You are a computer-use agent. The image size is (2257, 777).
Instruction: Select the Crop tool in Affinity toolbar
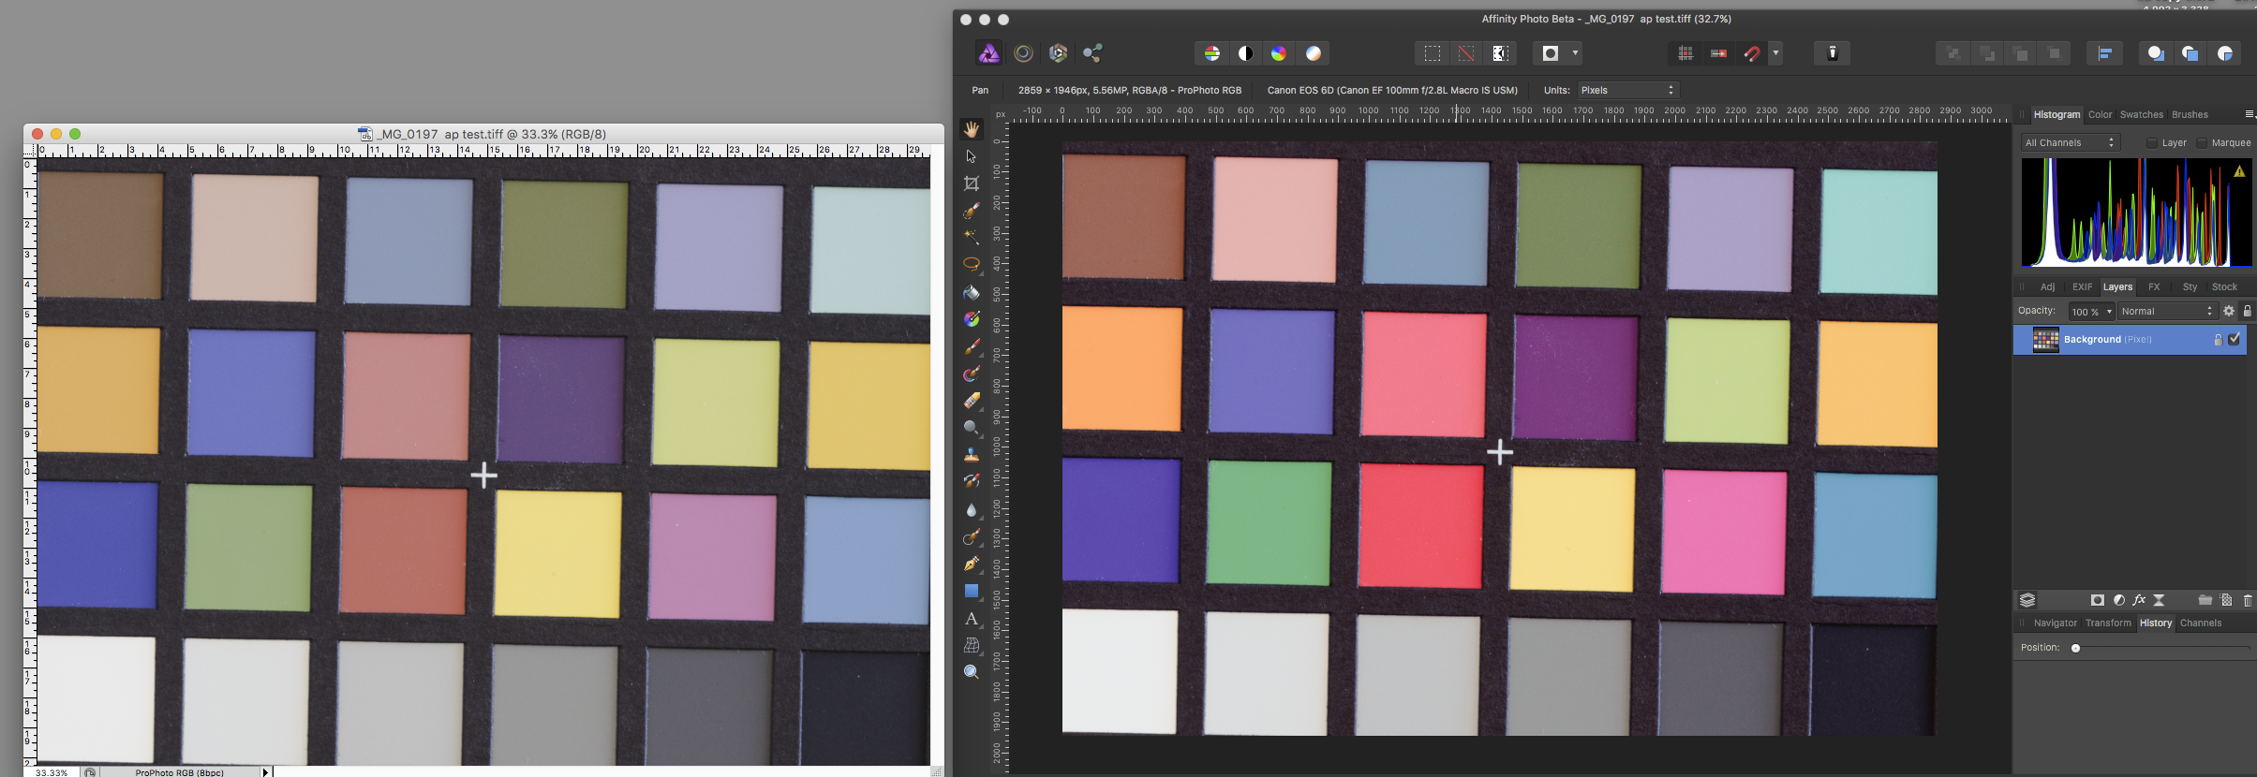pyautogui.click(x=972, y=183)
